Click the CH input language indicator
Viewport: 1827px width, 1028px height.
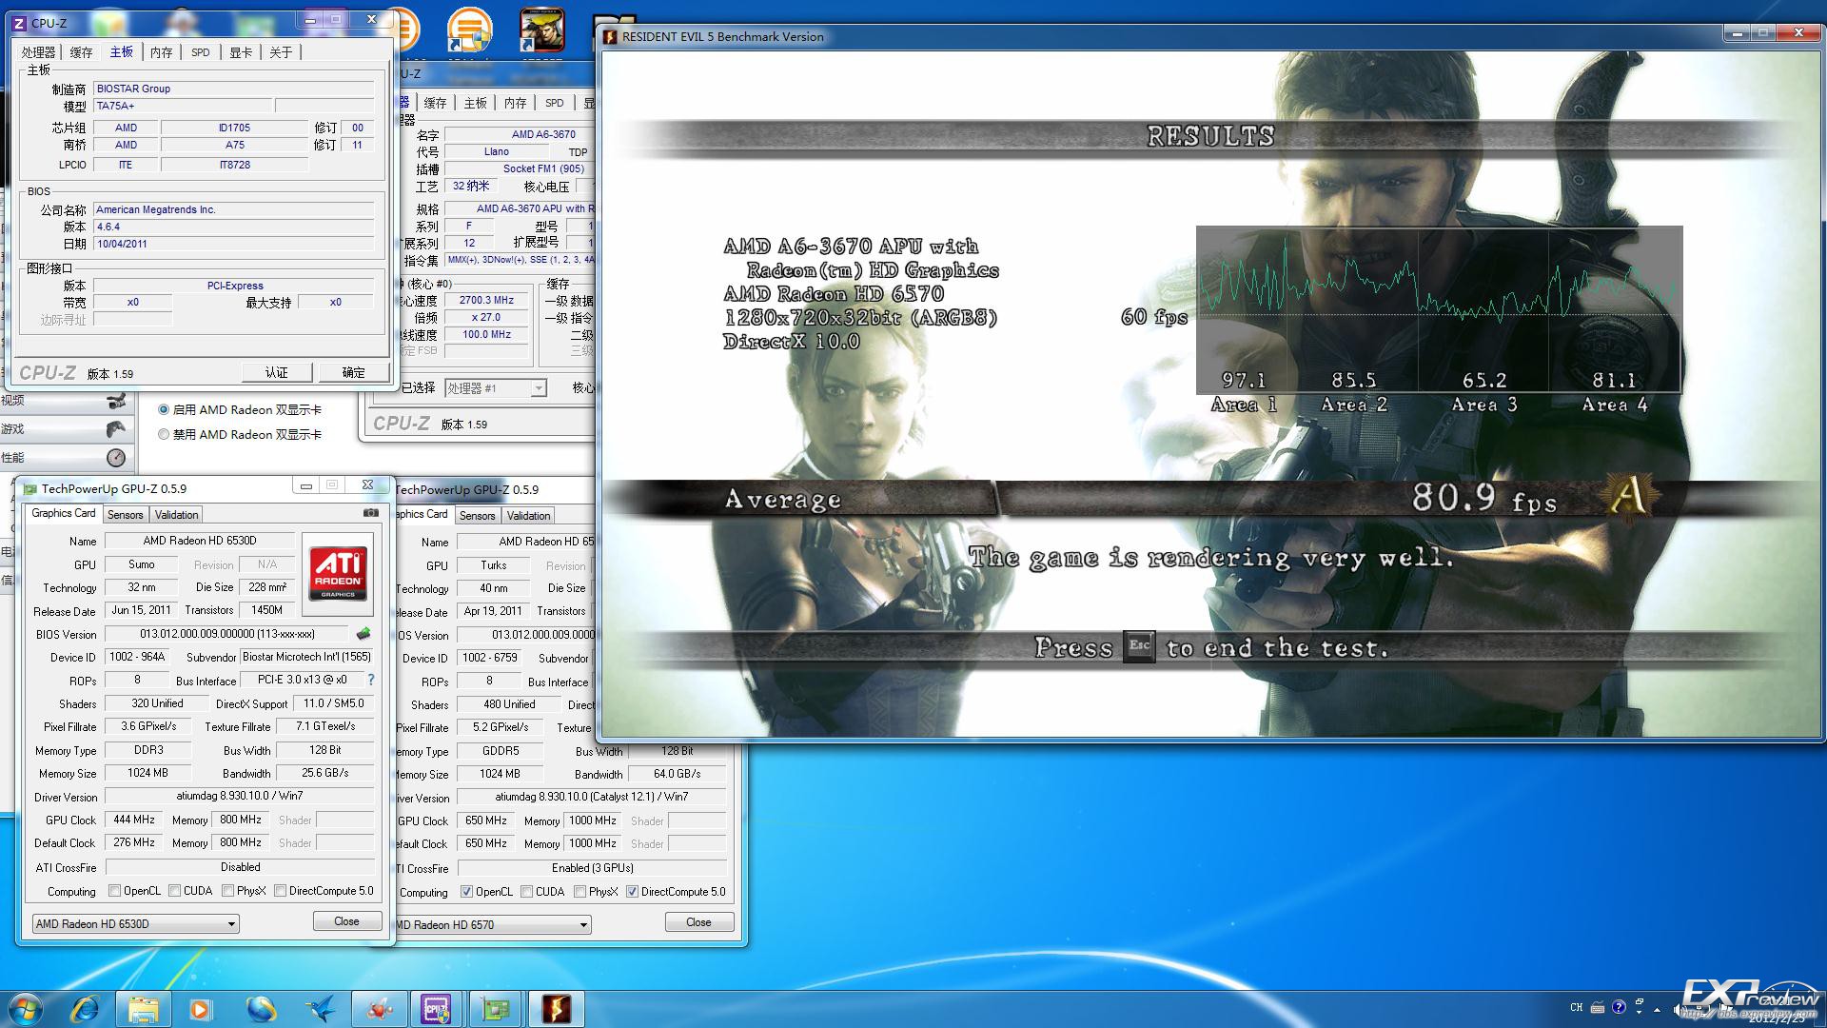click(x=1577, y=1007)
